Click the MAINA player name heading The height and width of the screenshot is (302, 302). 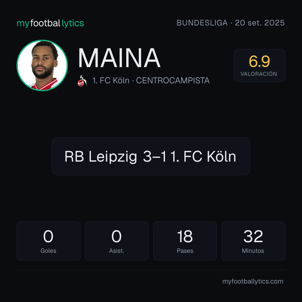click(119, 58)
